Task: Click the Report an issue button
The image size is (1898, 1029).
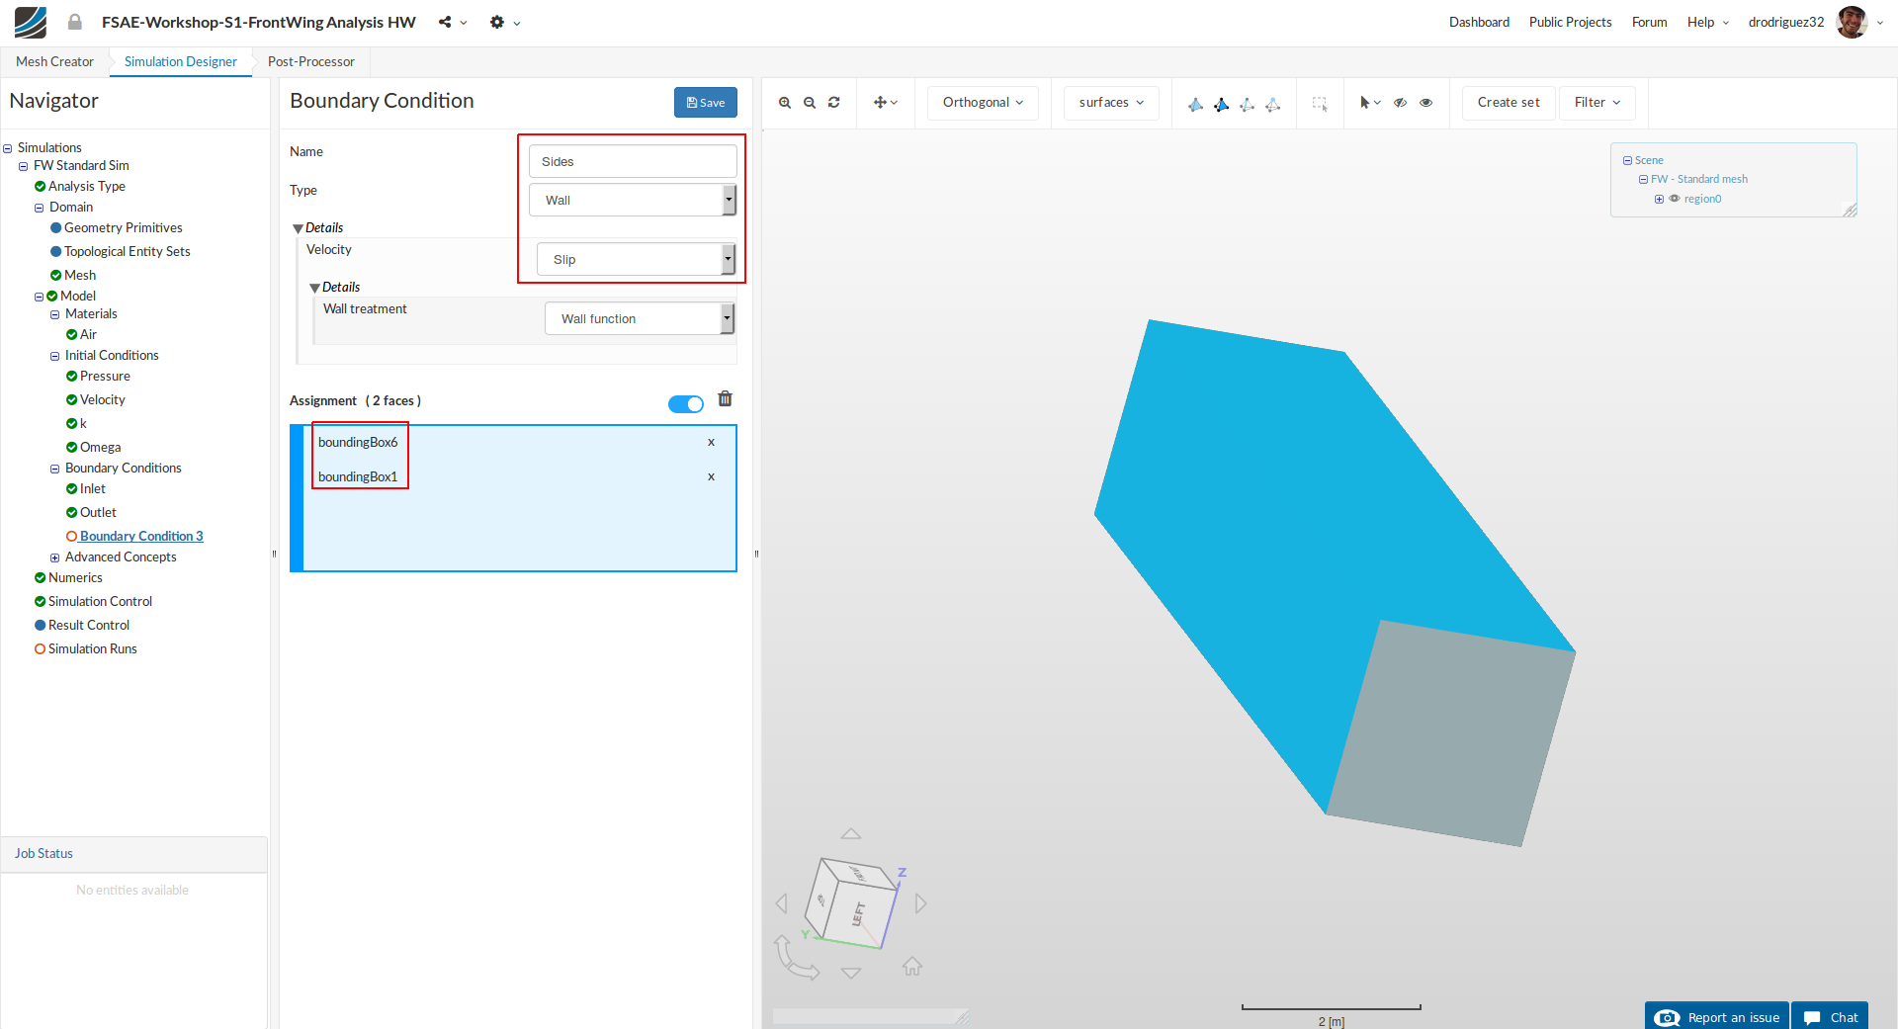Action: 1717,1016
